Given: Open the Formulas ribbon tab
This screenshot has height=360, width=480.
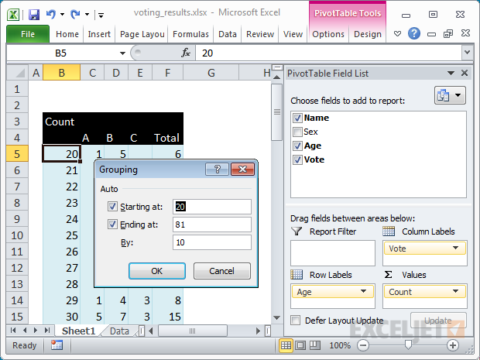Looking at the screenshot, I should pyautogui.click(x=190, y=34).
